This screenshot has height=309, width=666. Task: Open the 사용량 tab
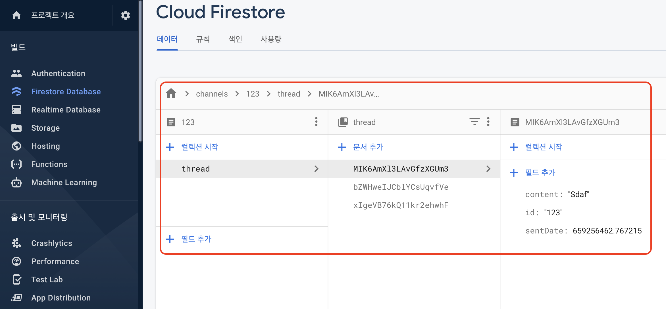[x=271, y=39]
